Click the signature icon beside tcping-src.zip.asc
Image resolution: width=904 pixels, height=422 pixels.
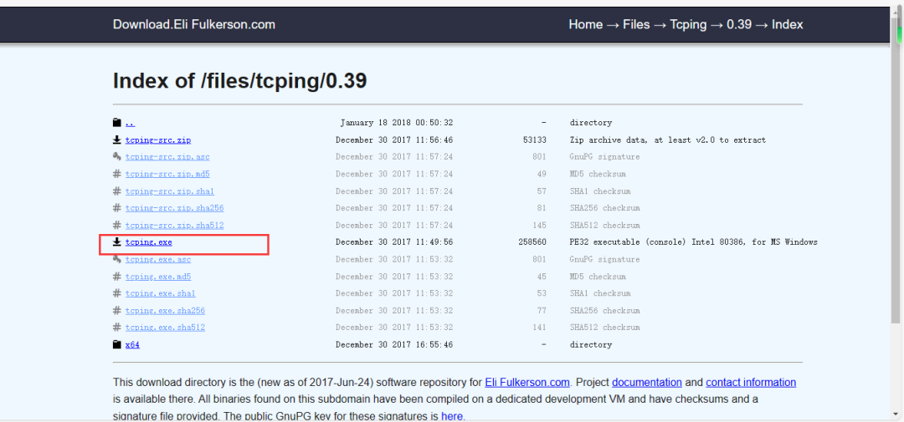[117, 157]
